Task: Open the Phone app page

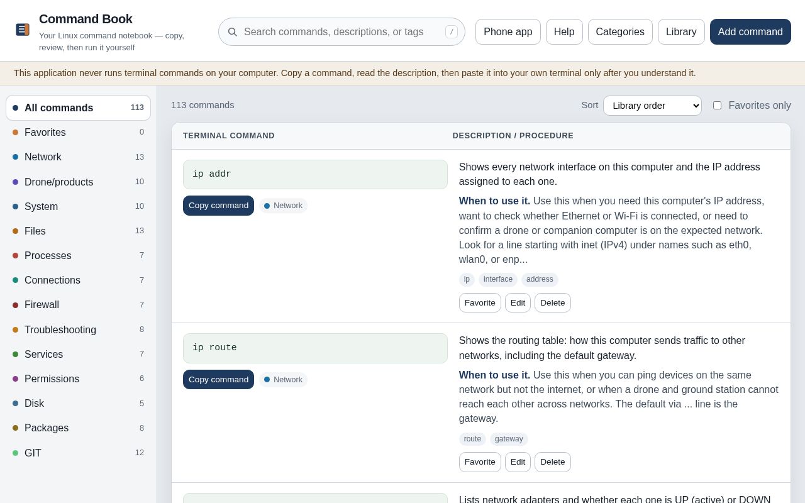Action: click(508, 32)
